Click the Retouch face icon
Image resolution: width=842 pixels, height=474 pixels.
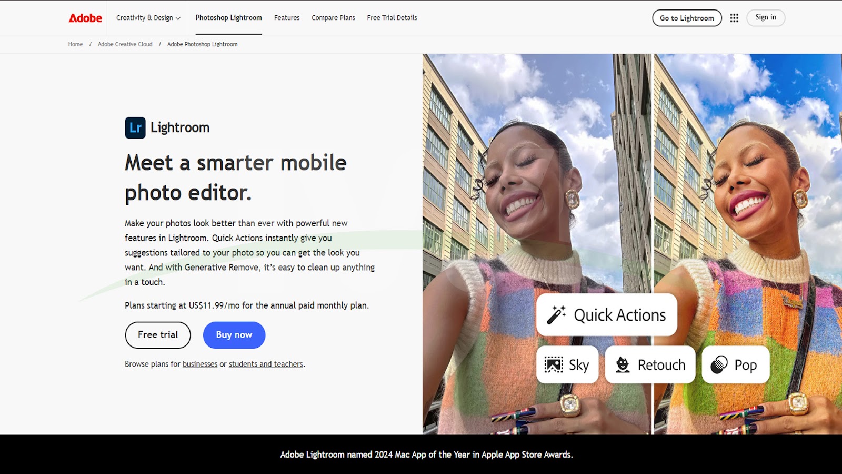pyautogui.click(x=623, y=364)
